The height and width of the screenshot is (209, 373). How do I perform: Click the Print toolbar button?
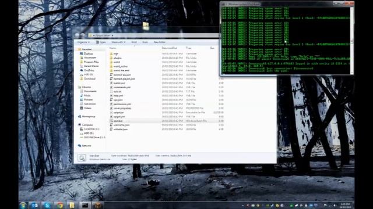pyautogui.click(x=134, y=42)
